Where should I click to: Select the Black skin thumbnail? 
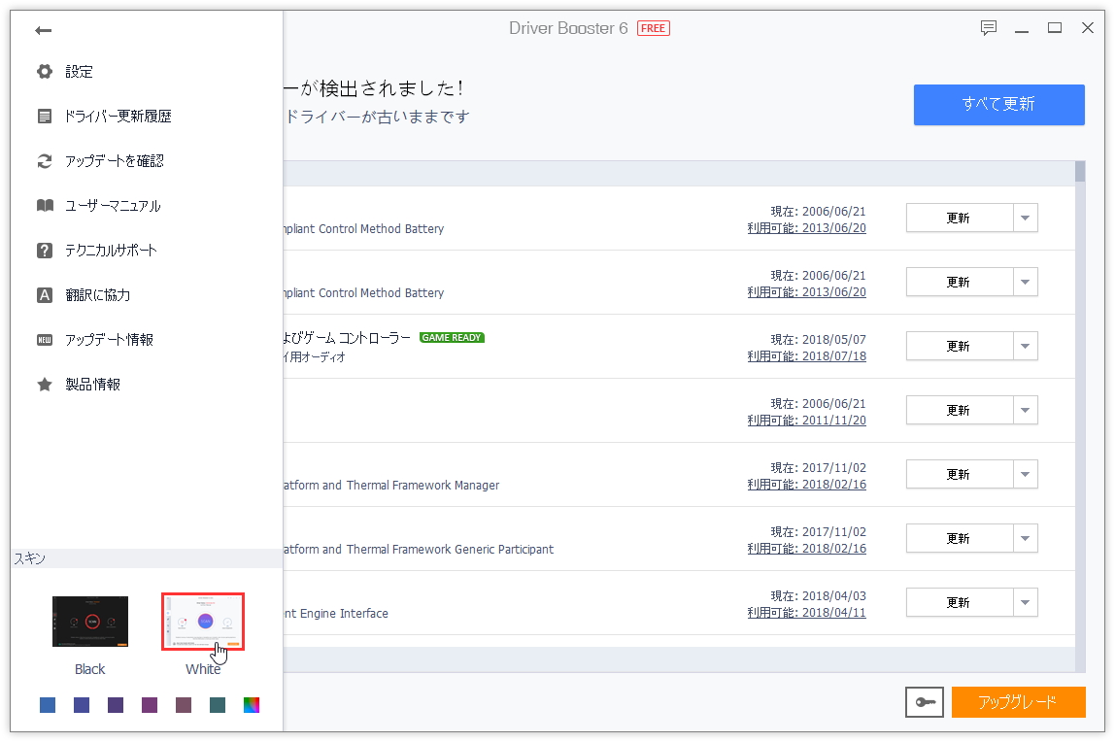coord(89,621)
